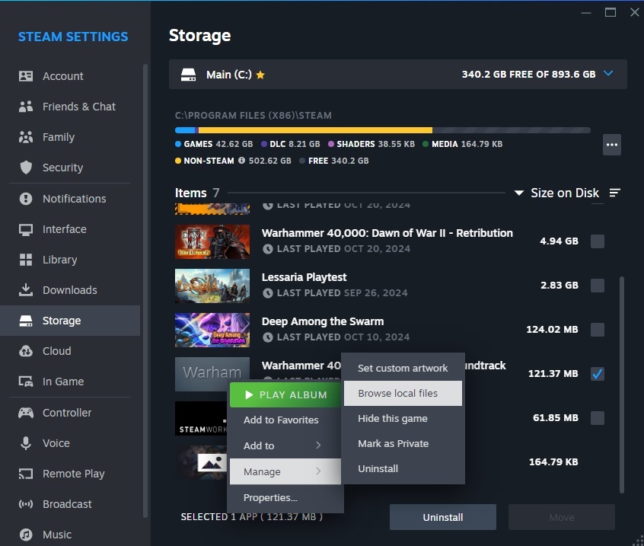Click the default drive star icon
The height and width of the screenshot is (546, 644).
[x=260, y=75]
